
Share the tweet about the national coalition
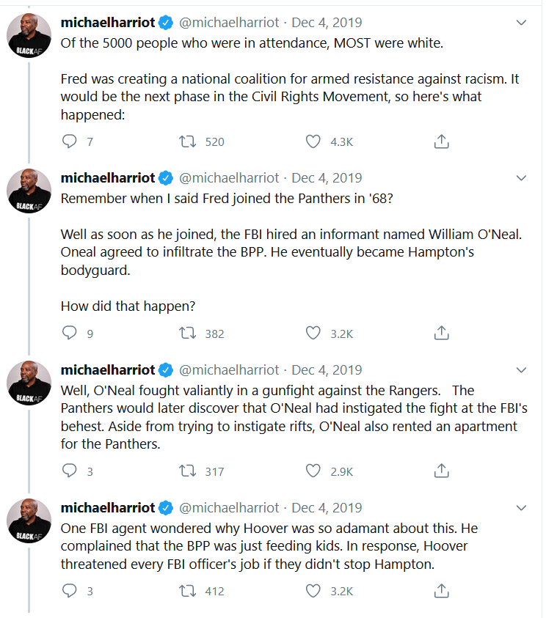(x=441, y=141)
